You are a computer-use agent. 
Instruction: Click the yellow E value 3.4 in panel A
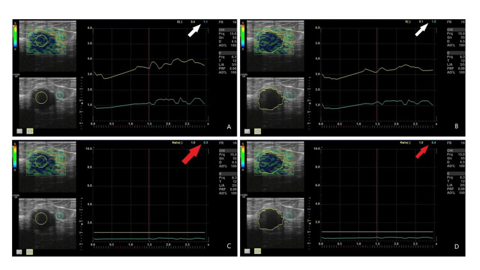(193, 22)
